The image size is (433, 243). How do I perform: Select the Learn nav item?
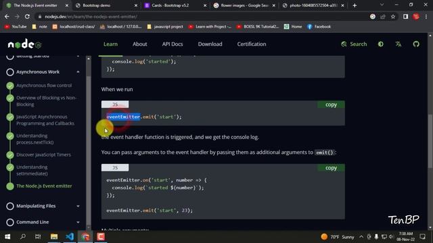coord(110,44)
